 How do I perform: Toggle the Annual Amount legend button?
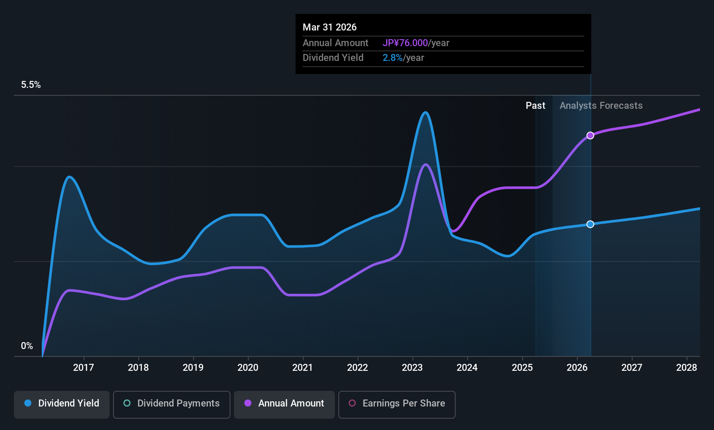pos(284,404)
